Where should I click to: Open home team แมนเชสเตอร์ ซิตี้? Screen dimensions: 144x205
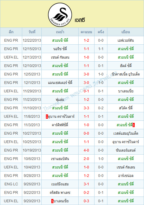point(60,83)
